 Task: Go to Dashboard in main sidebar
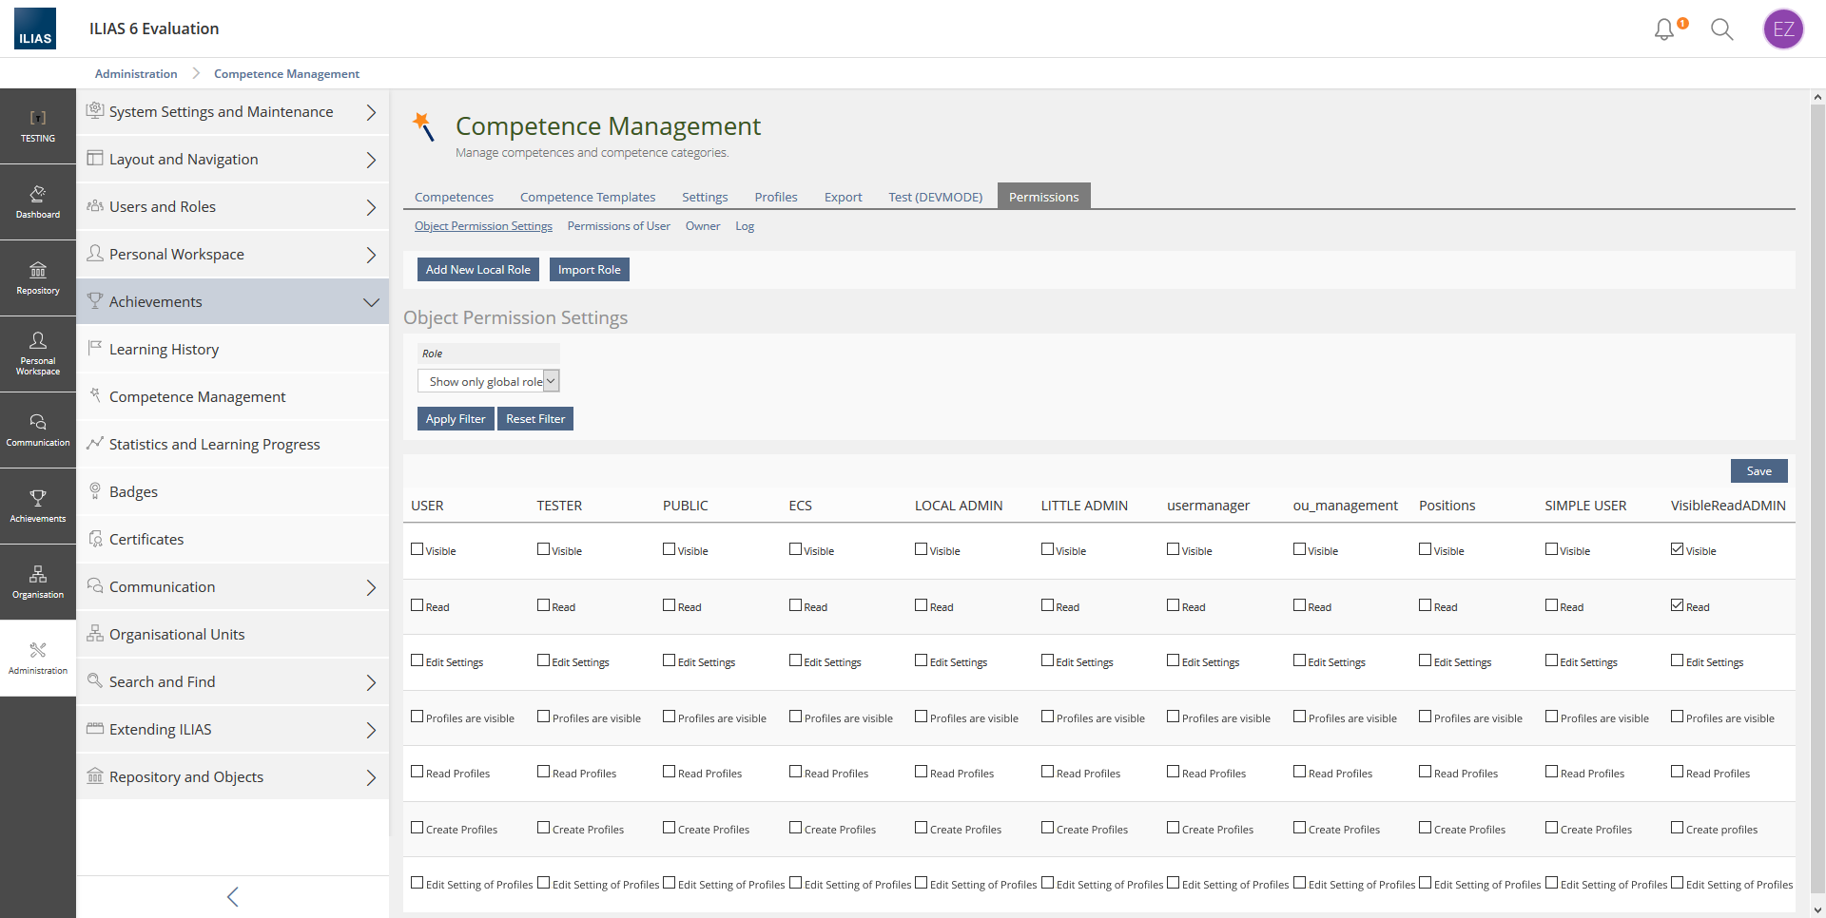coord(38,202)
